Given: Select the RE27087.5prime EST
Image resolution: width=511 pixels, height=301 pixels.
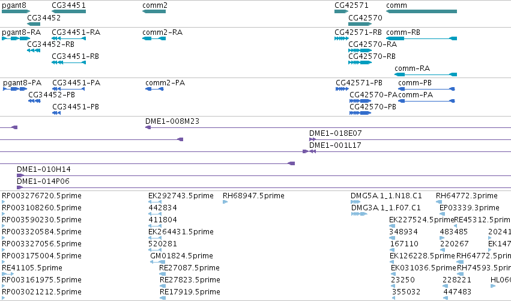Looking at the screenshot, I should (x=189, y=268).
